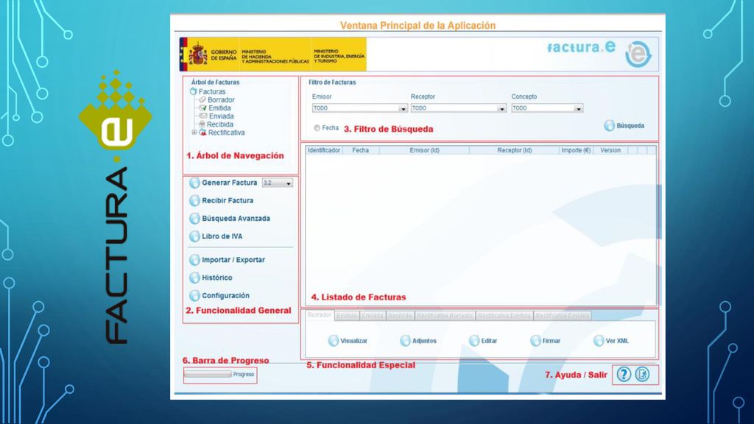Select Enviada in the invoice tree
The height and width of the screenshot is (424, 754).
(x=221, y=116)
